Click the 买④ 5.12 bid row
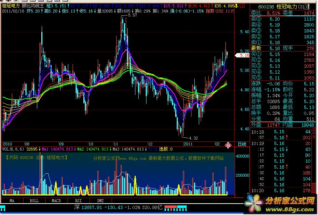318x215 pixels. [283, 72]
